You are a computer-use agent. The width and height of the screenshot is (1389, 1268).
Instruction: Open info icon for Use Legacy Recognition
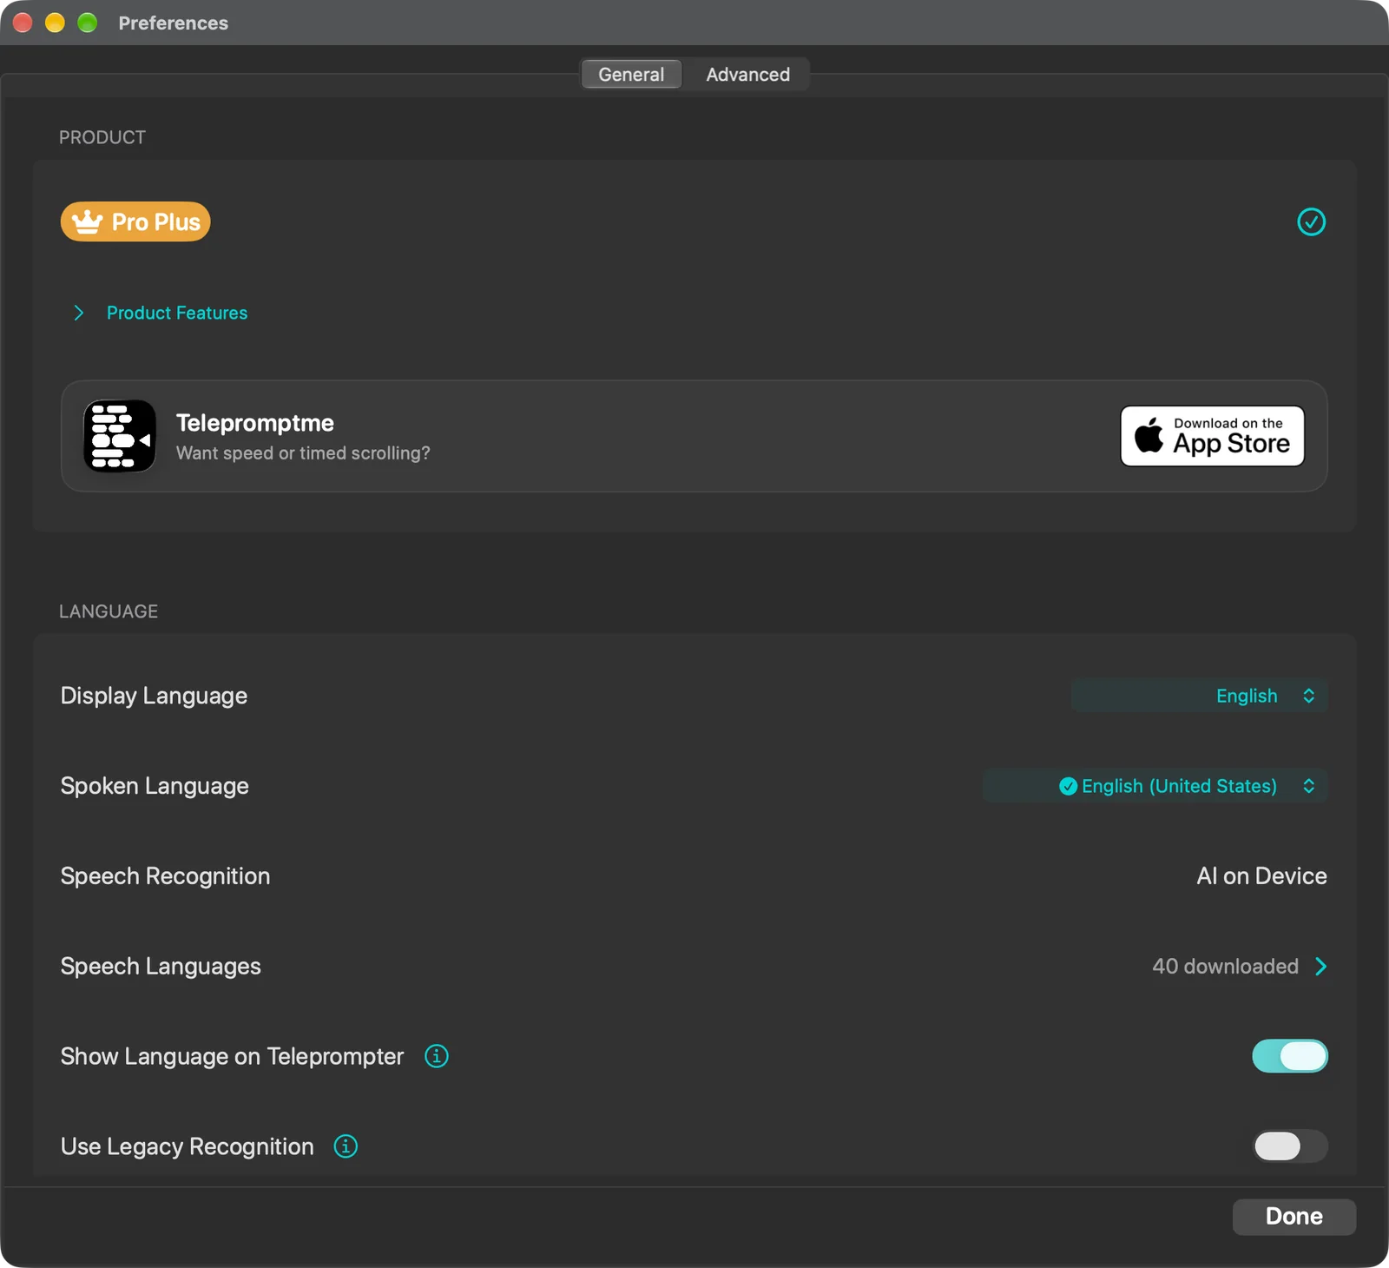(346, 1146)
